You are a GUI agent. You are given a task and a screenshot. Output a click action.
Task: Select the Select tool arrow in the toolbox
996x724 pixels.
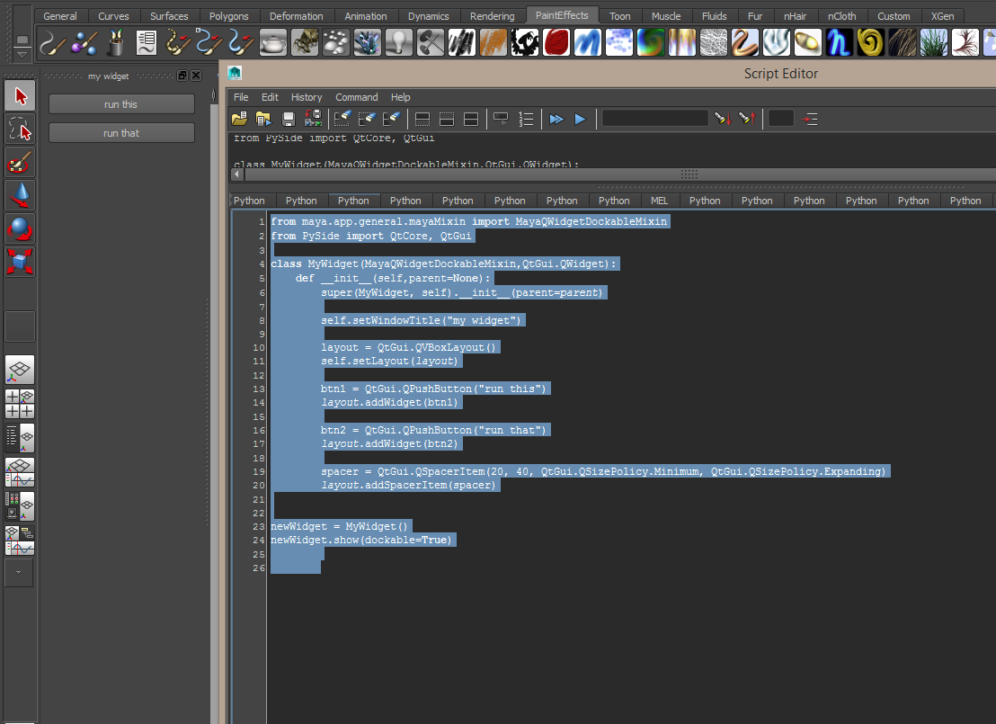click(x=19, y=95)
